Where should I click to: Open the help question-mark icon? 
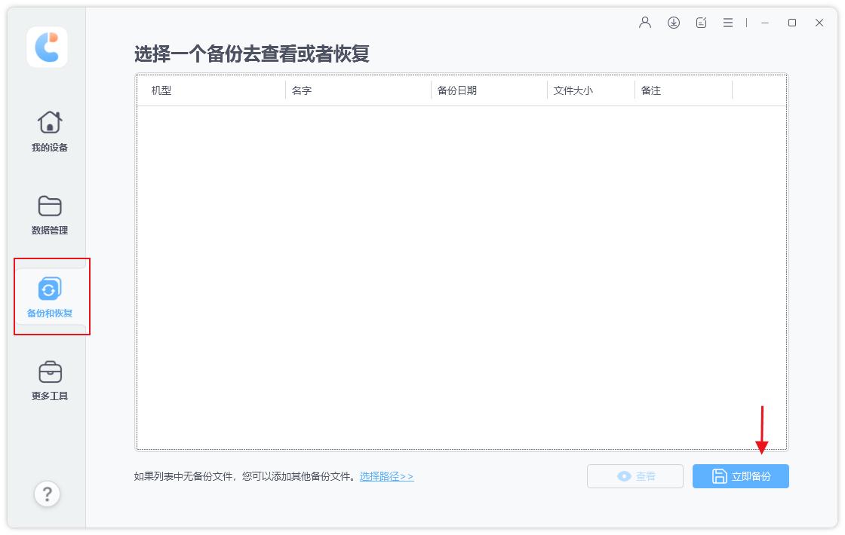point(47,494)
